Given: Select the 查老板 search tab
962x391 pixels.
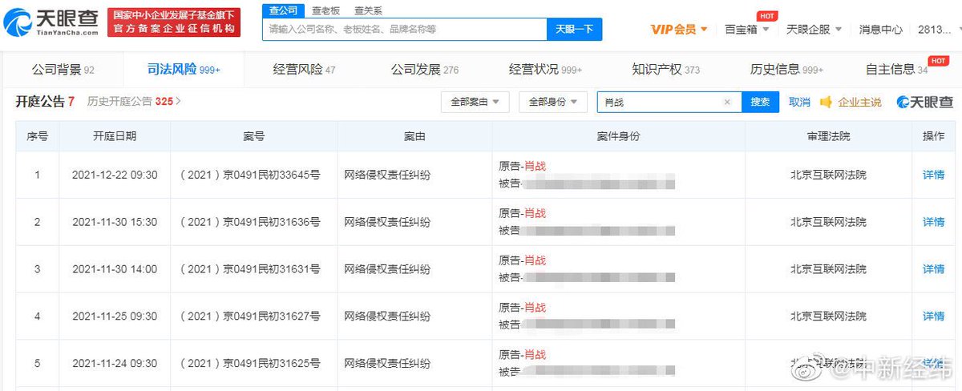Looking at the screenshot, I should (325, 10).
